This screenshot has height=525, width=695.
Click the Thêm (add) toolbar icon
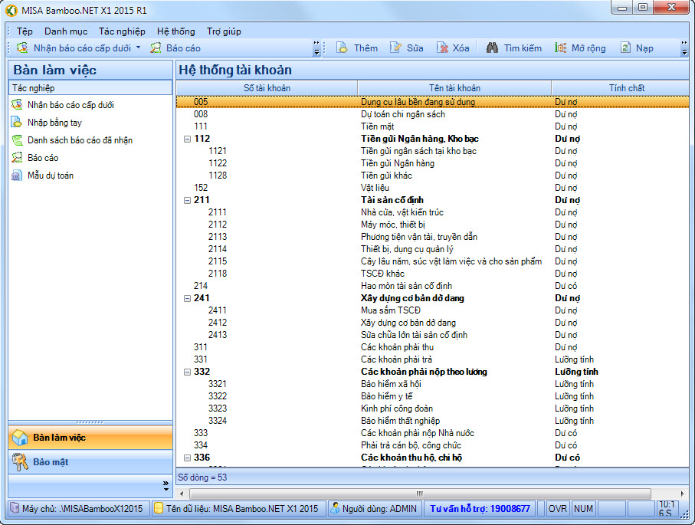click(x=343, y=48)
